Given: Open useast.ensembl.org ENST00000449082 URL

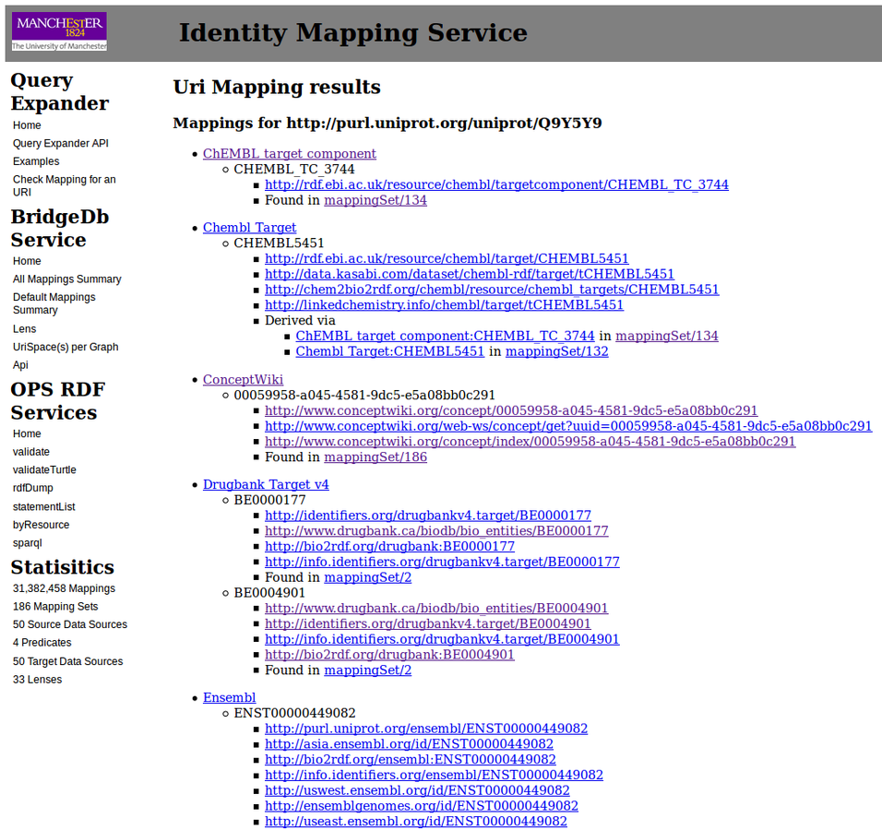Looking at the screenshot, I should click(x=416, y=821).
